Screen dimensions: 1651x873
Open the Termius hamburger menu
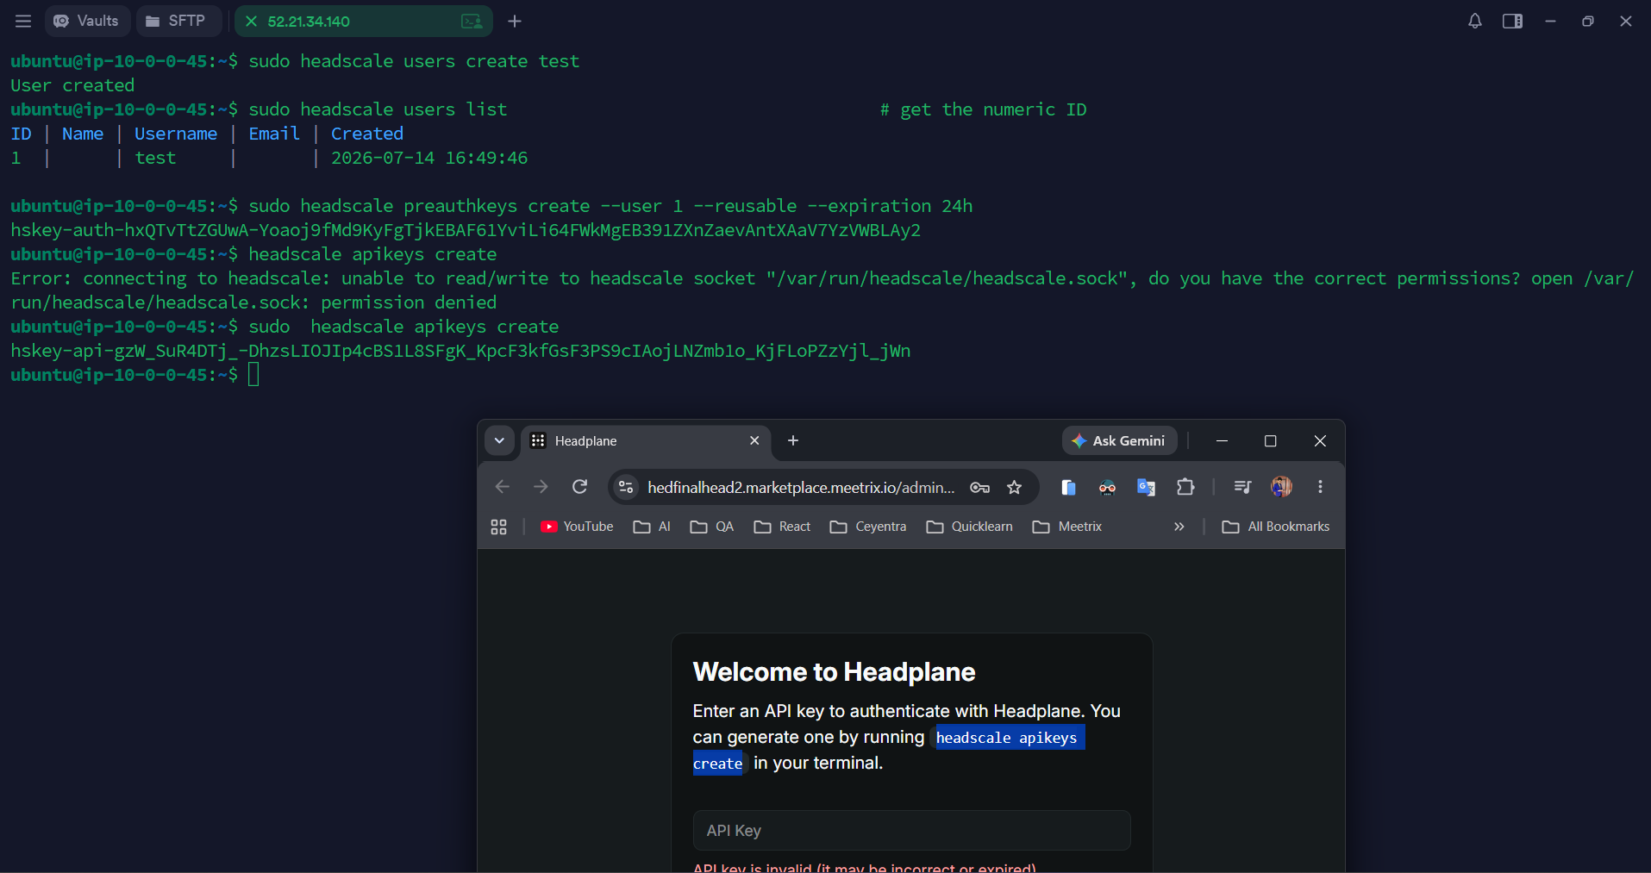click(23, 21)
